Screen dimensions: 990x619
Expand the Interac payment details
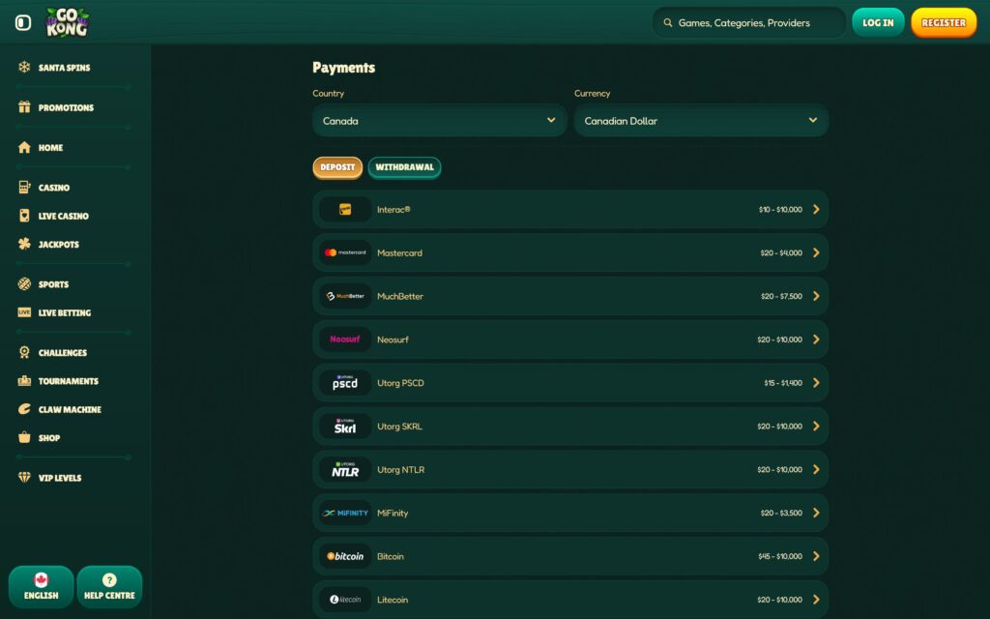(816, 209)
